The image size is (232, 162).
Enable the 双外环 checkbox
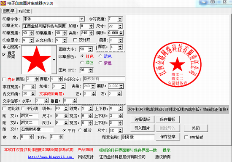75,40
